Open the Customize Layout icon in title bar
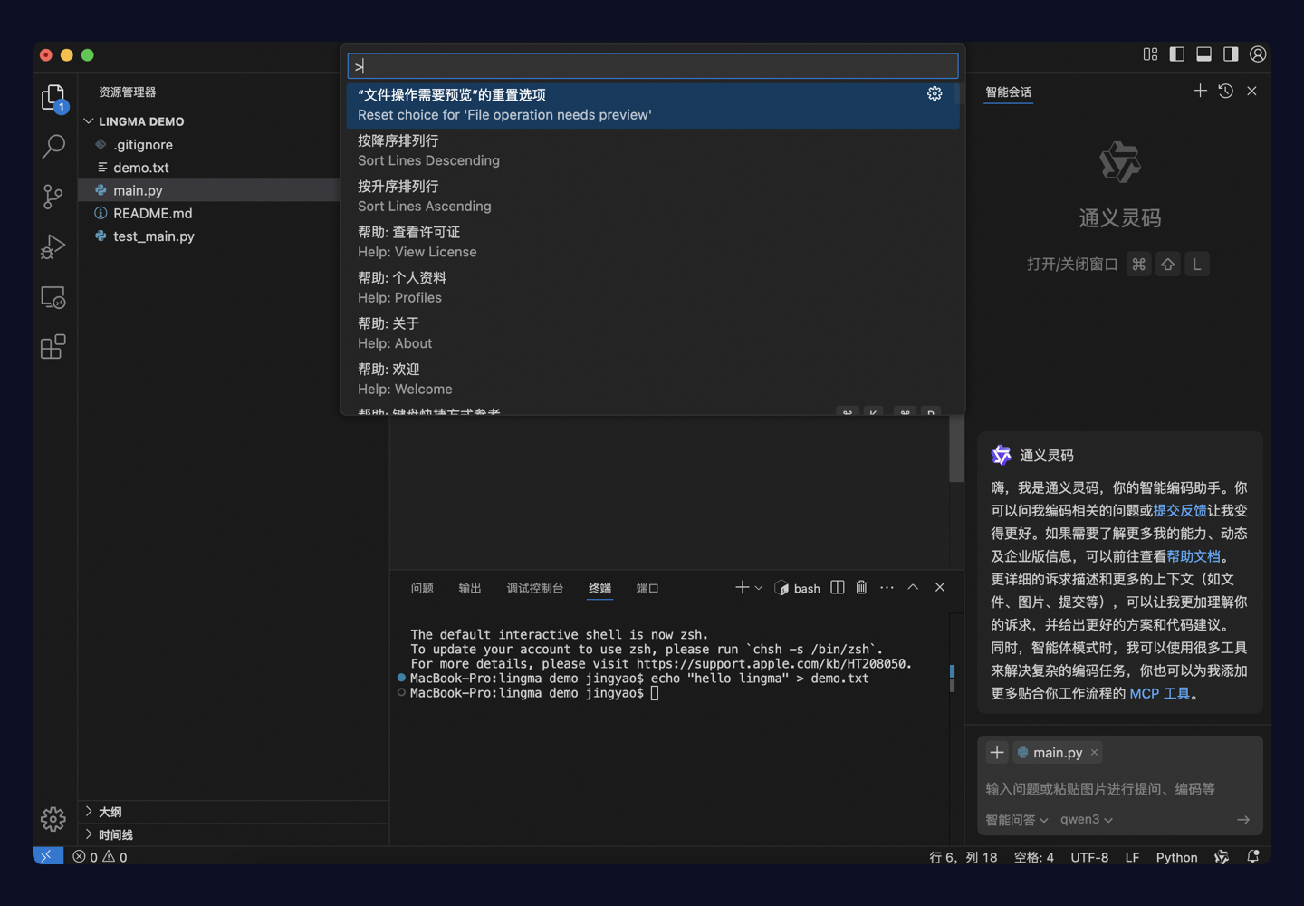 point(1150,54)
